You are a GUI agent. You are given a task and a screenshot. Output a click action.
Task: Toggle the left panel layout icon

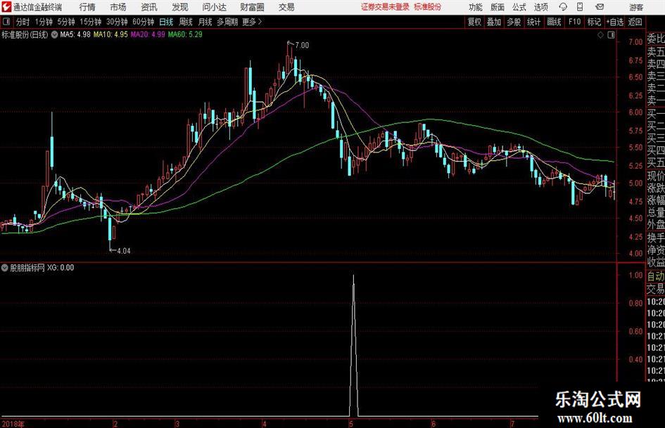click(6, 22)
